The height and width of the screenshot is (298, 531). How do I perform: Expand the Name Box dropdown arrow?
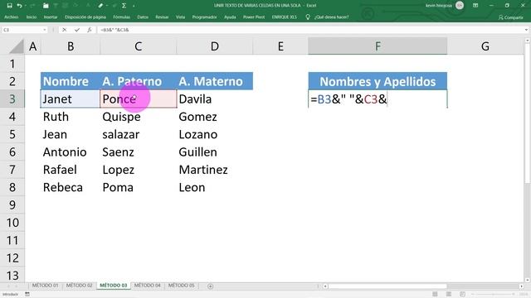click(x=44, y=30)
